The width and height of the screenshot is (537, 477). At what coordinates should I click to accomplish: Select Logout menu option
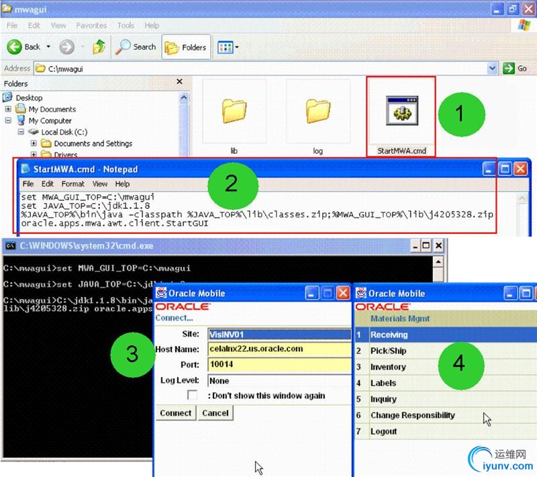coord(446,431)
